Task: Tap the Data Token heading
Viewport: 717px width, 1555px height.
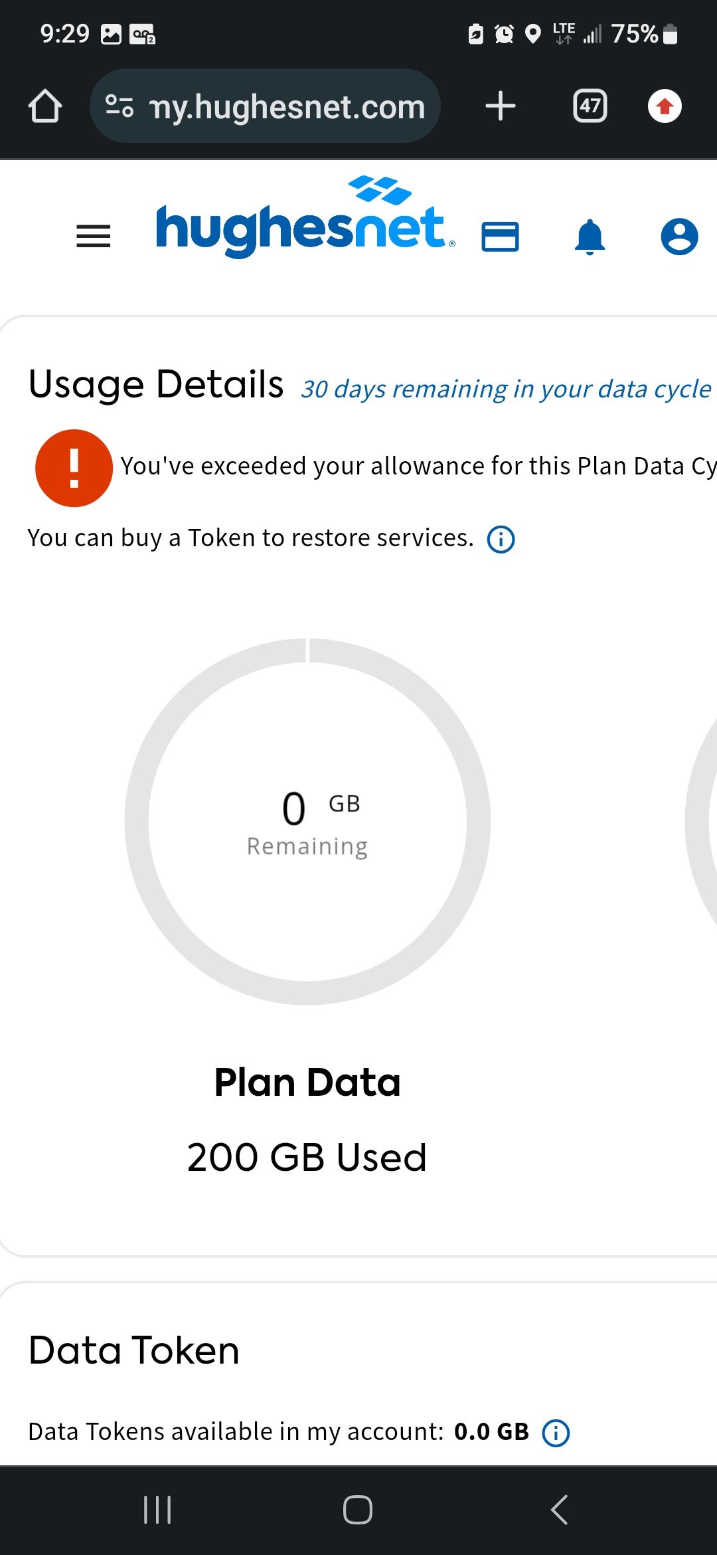Action: point(134,1350)
